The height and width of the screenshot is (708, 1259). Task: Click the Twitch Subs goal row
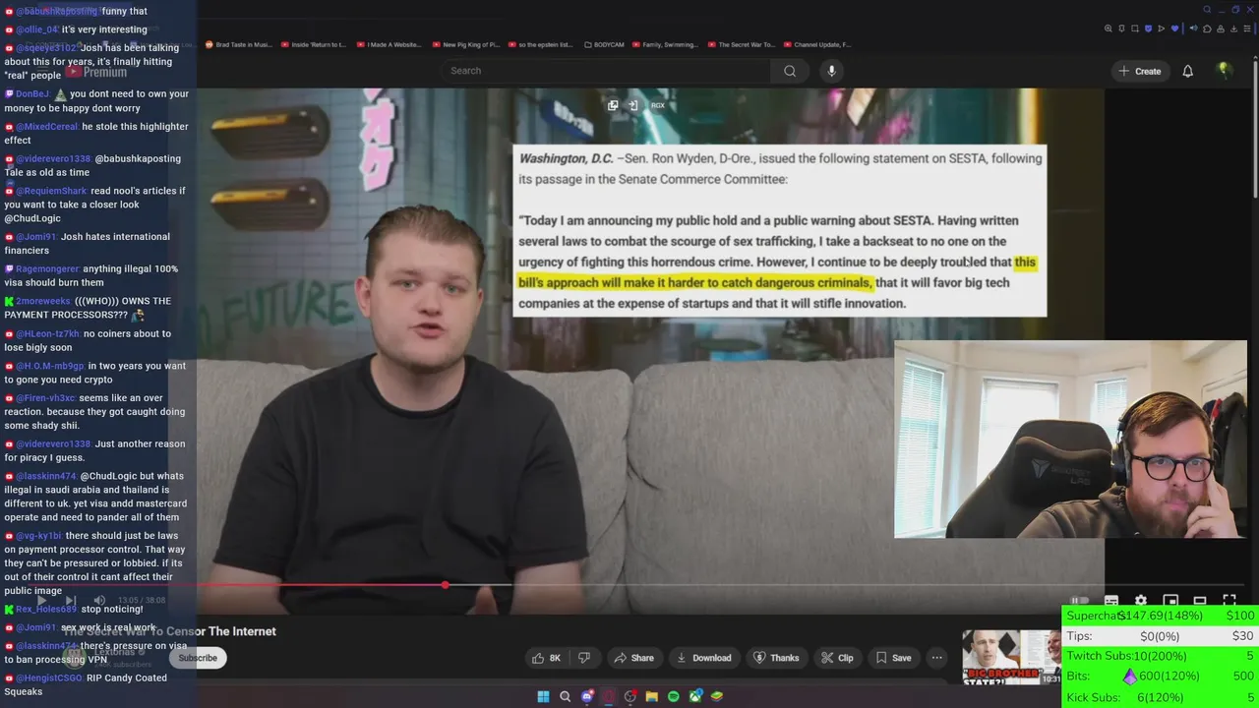pos(1161,656)
